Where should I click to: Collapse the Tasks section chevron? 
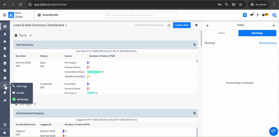[x=31, y=35]
